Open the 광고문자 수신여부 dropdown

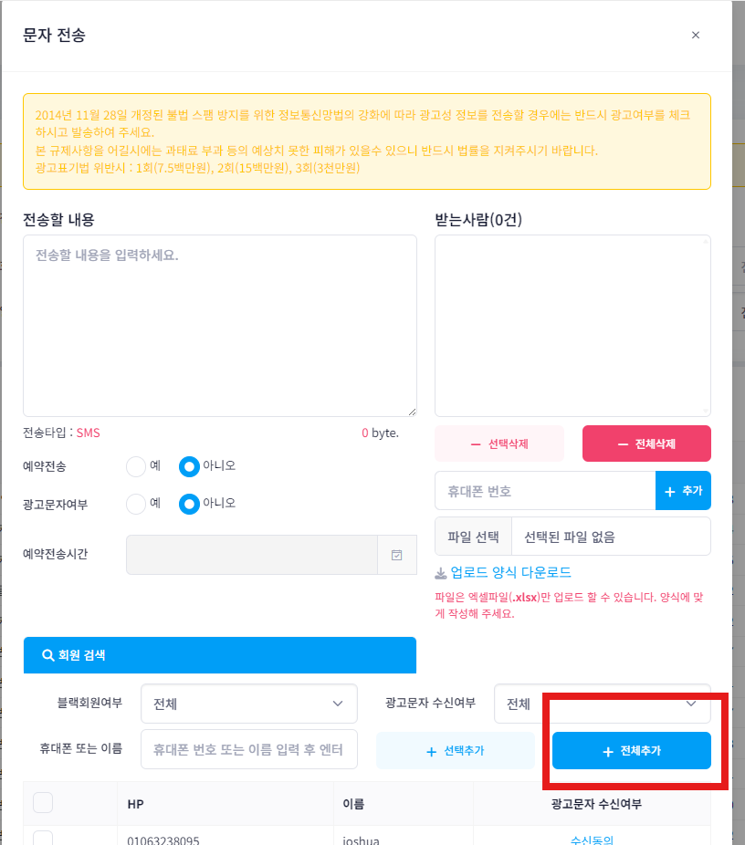point(602,704)
